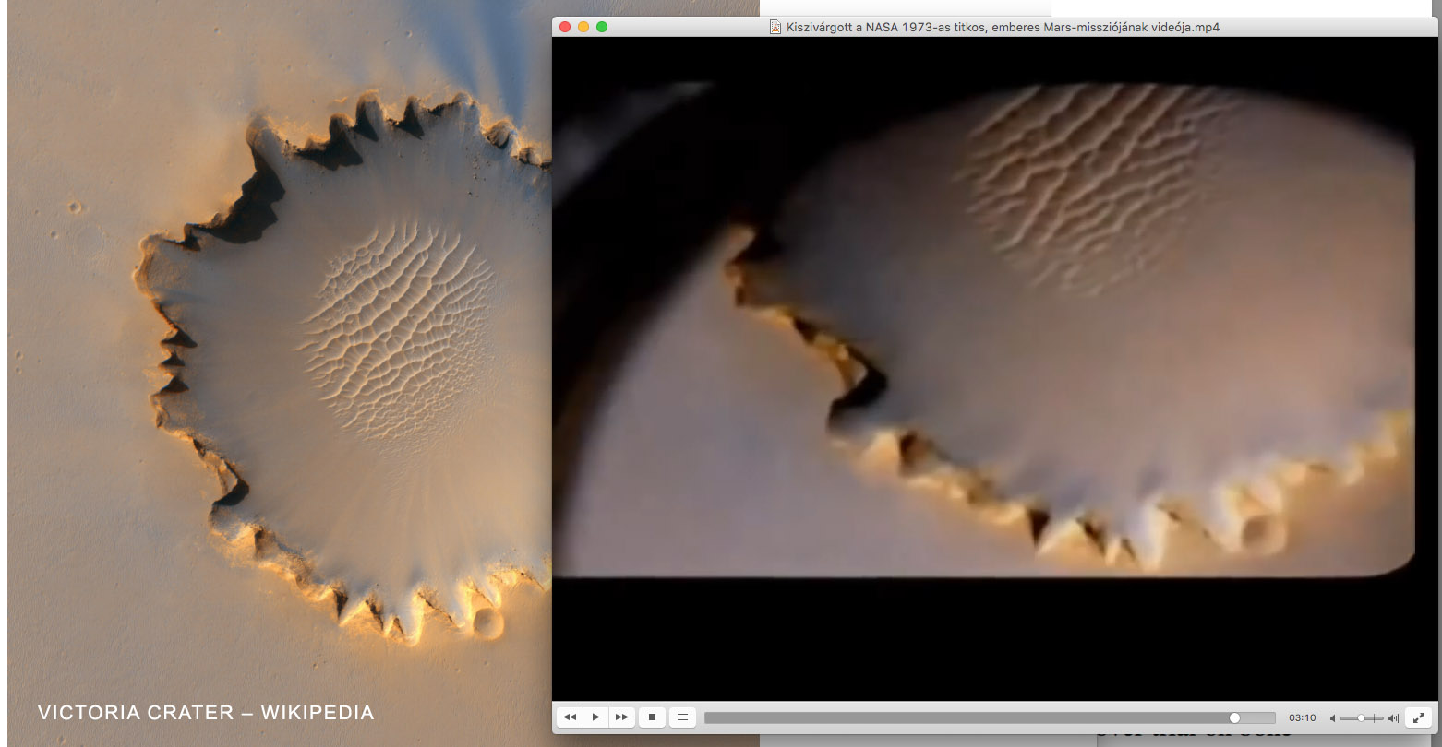Click the mp4 file icon in title bar

775,27
